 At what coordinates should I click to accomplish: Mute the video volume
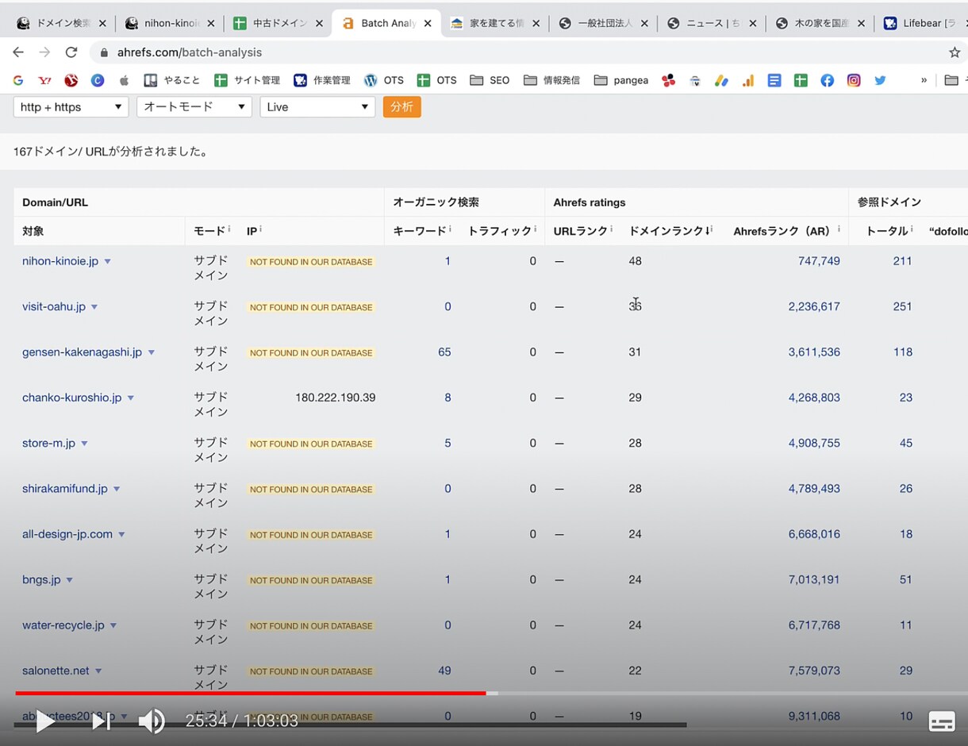(x=152, y=721)
